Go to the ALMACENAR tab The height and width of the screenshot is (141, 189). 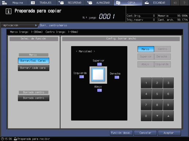[x=99, y=3]
